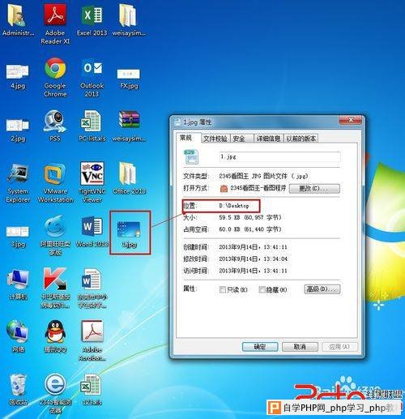Open the 详细信息 (Details) tab
The image size is (405, 419).
[269, 139]
